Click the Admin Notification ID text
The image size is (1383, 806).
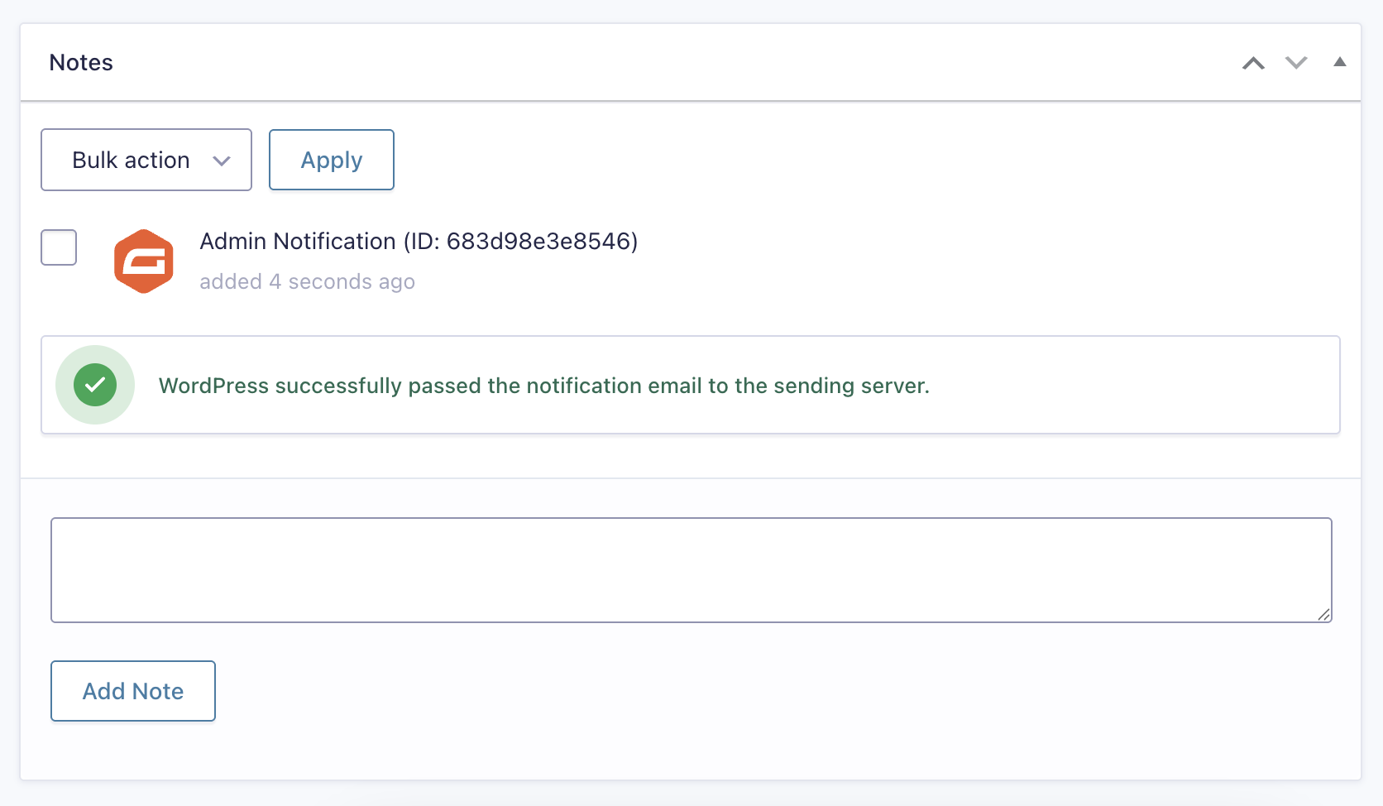click(419, 241)
